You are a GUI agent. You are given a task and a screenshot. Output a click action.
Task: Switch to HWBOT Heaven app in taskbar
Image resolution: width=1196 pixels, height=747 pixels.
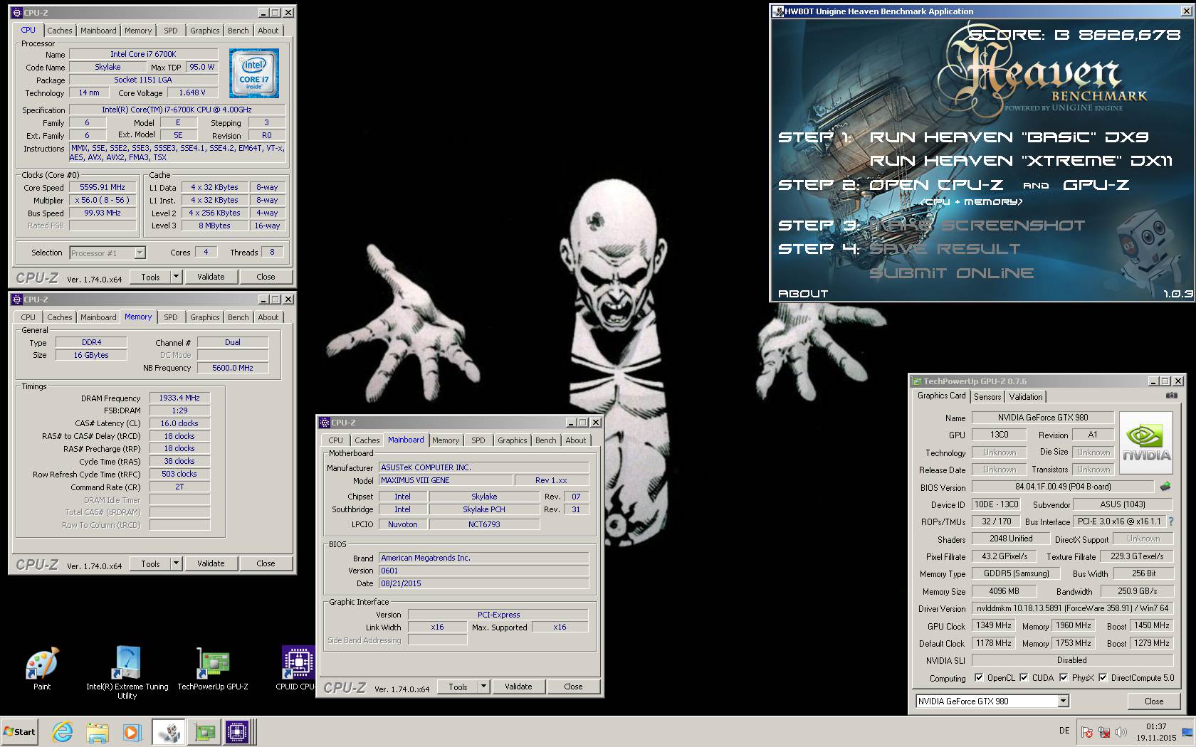[169, 731]
